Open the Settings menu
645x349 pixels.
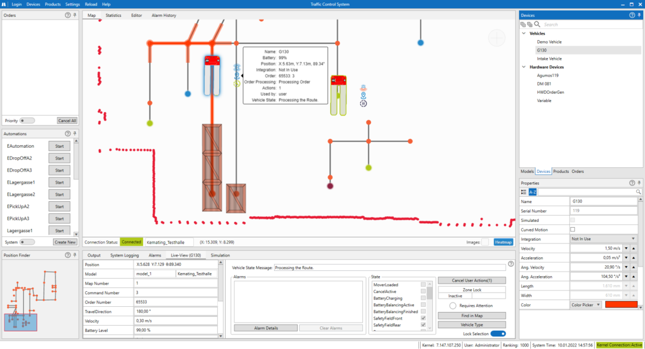(72, 4)
